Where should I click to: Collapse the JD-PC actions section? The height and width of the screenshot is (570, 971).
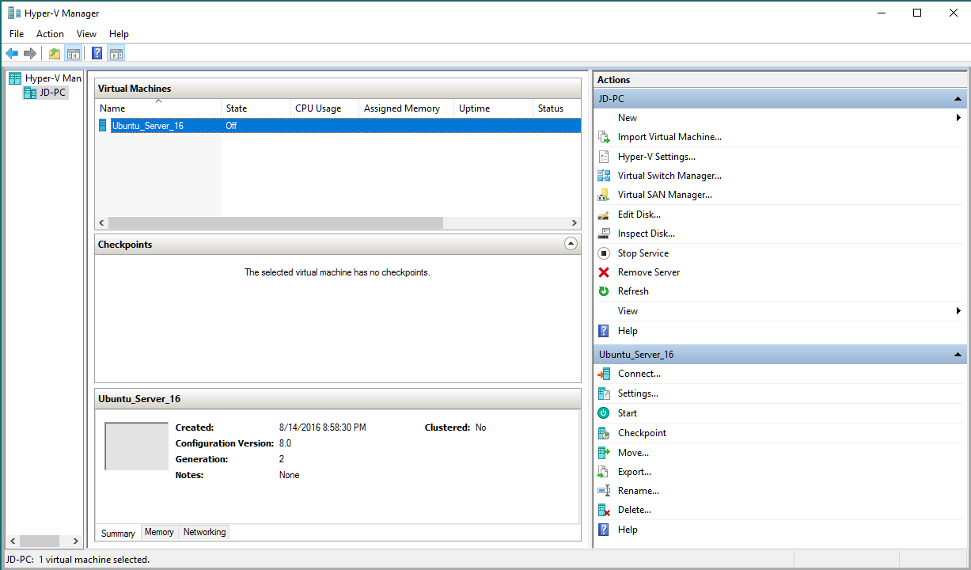tap(958, 99)
